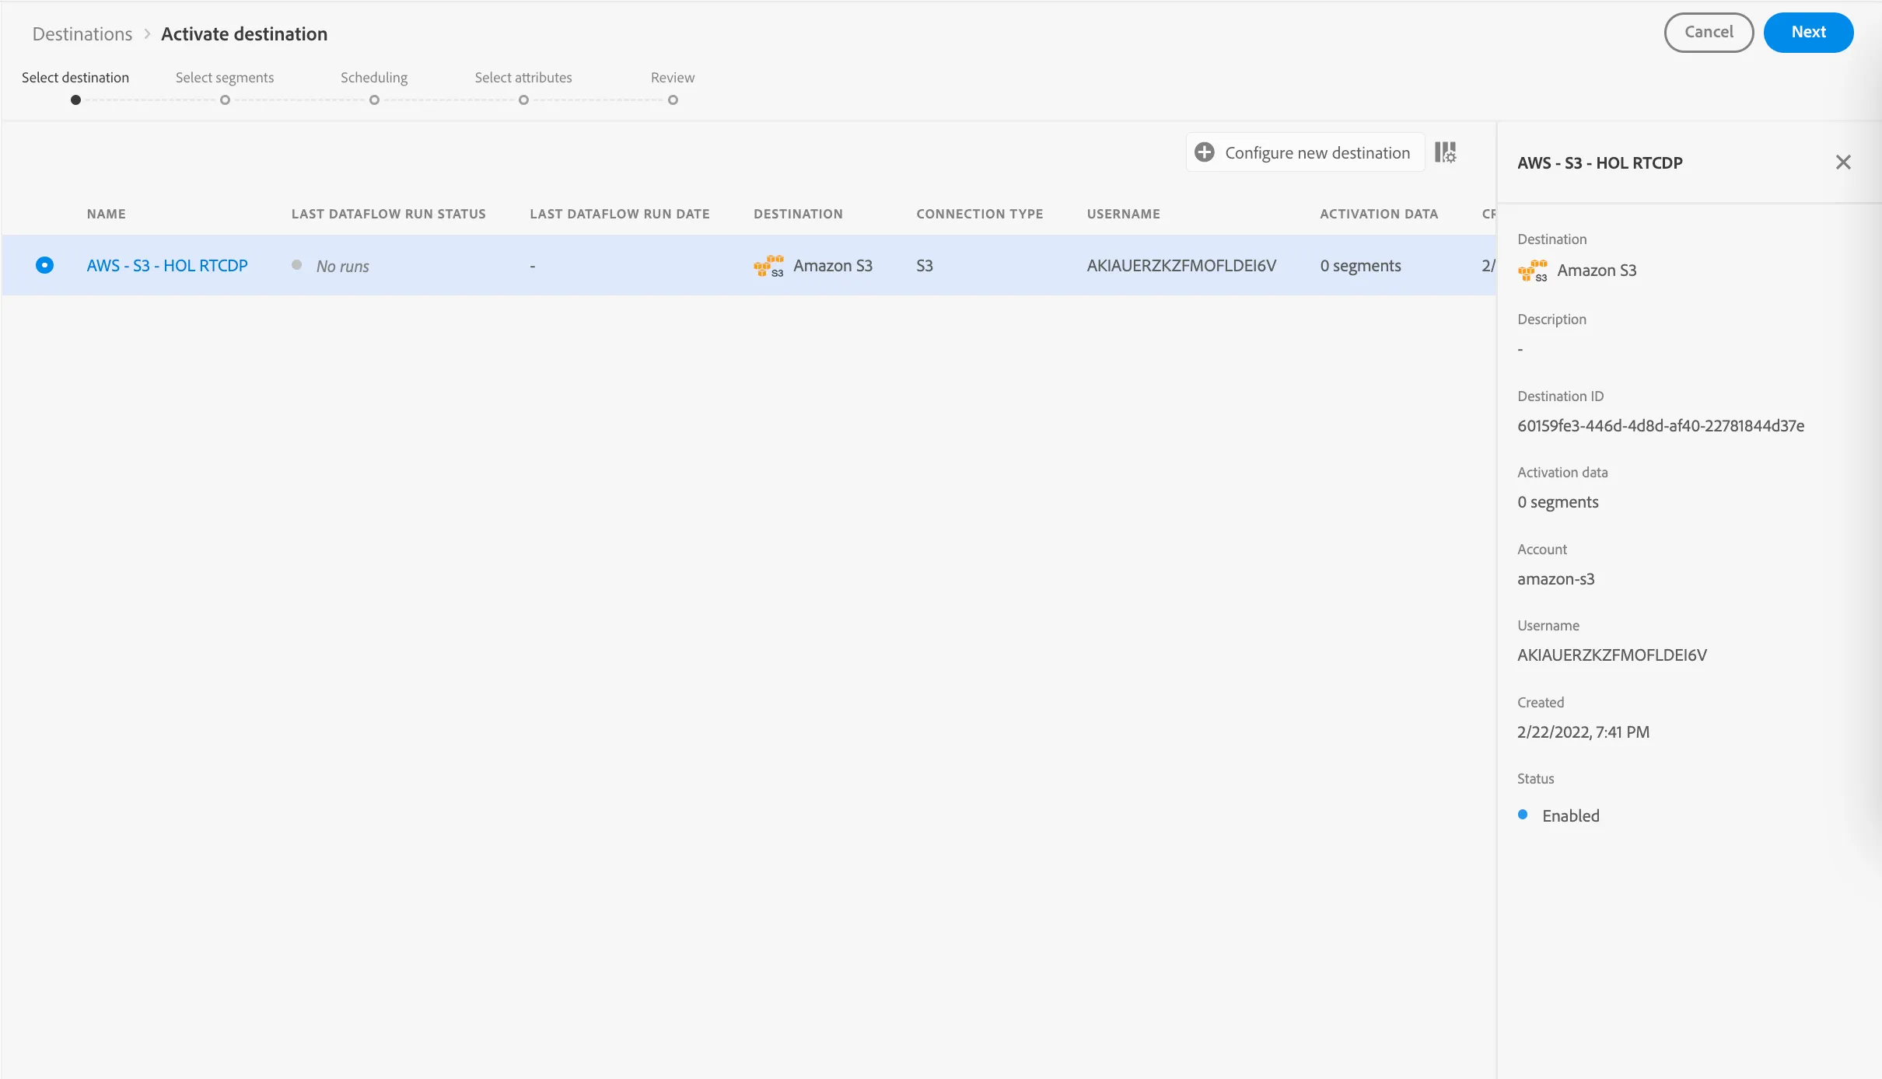Image resolution: width=1882 pixels, height=1079 pixels.
Task: Close the AWS - S3 - HOL RTCDP details panel
Action: pyautogui.click(x=1843, y=162)
